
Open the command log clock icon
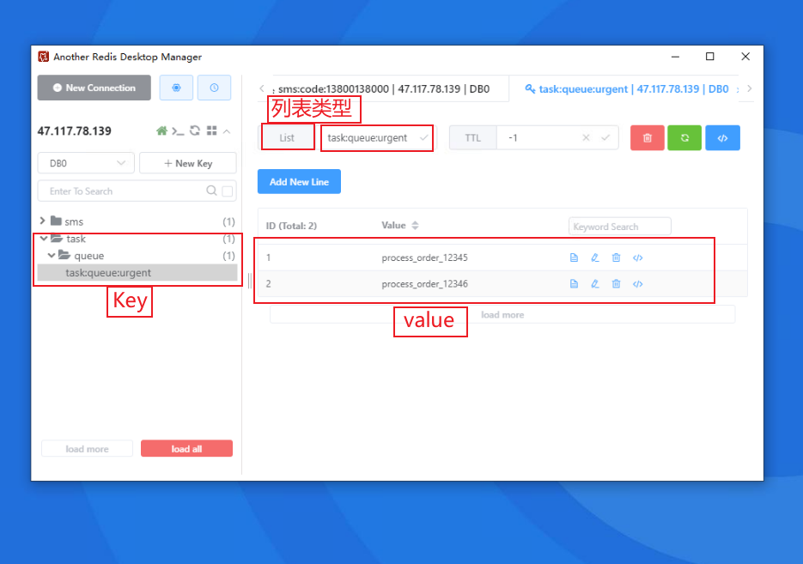pos(214,88)
